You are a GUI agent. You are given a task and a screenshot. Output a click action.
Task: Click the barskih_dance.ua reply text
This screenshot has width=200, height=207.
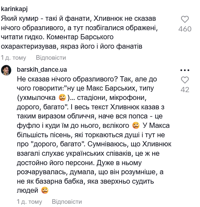94,130
